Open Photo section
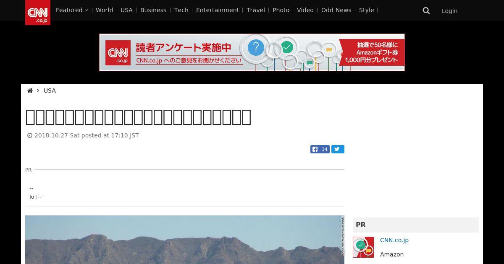The height and width of the screenshot is (264, 504). [281, 10]
